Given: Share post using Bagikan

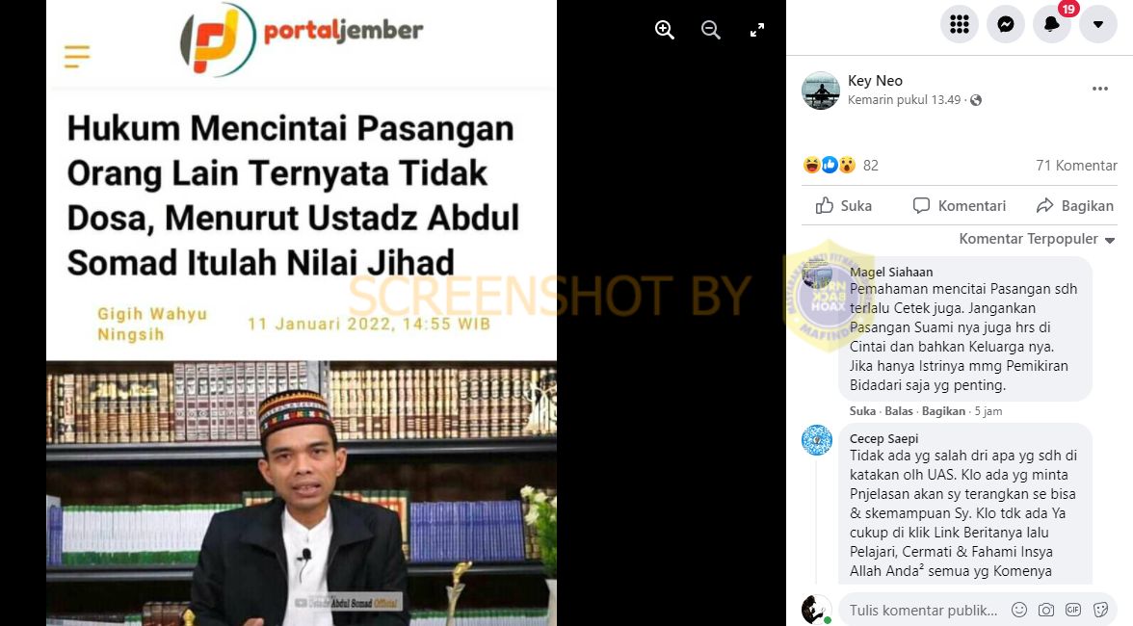Looking at the screenshot, I should (1074, 206).
